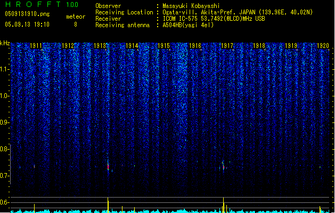Click the 1.0 kHz axis tick label
Screen dimensions: 335x213
pyautogui.click(x=5, y=96)
